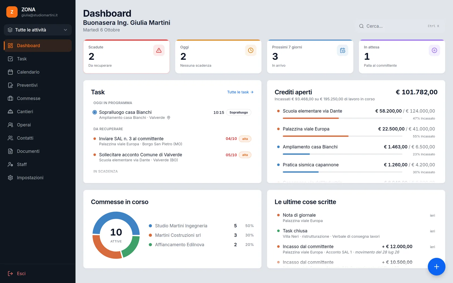Open Task page from sidebar
The width and height of the screenshot is (453, 283).
[38, 59]
